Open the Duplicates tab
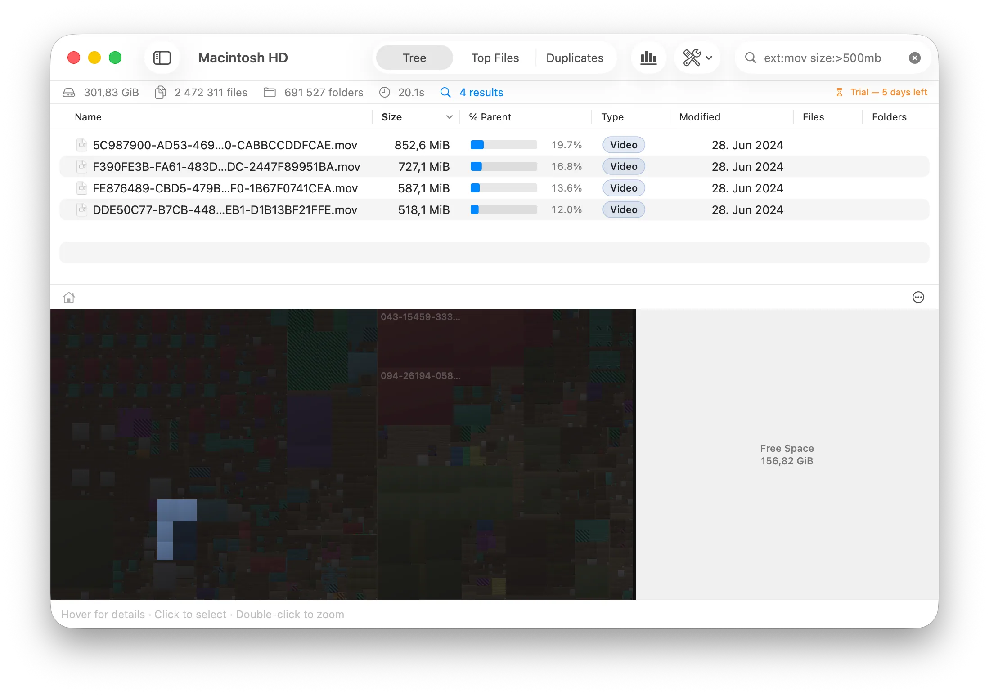Viewport: 989px width, 695px height. [x=575, y=58]
